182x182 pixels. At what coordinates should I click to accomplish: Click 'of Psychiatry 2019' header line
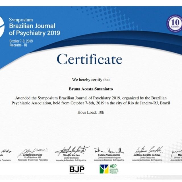(34, 33)
